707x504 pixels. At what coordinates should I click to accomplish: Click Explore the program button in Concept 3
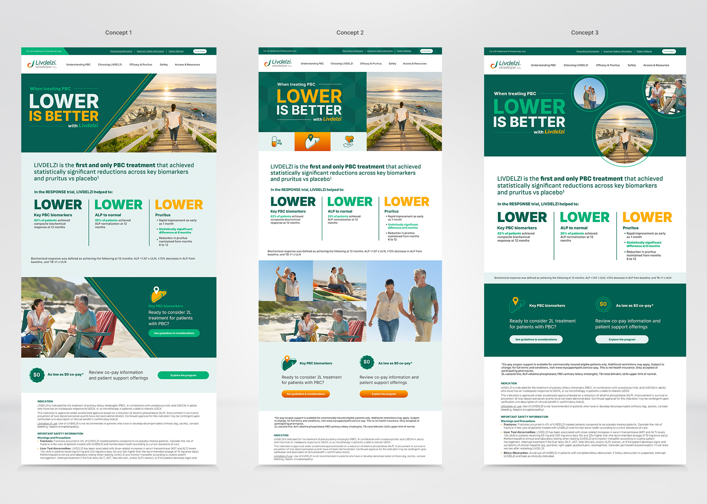tap(622, 339)
